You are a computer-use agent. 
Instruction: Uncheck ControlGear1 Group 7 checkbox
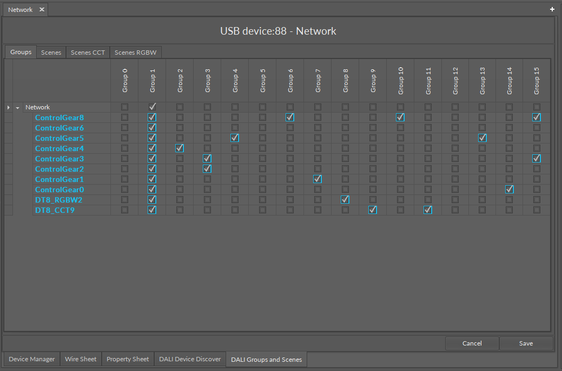click(318, 179)
